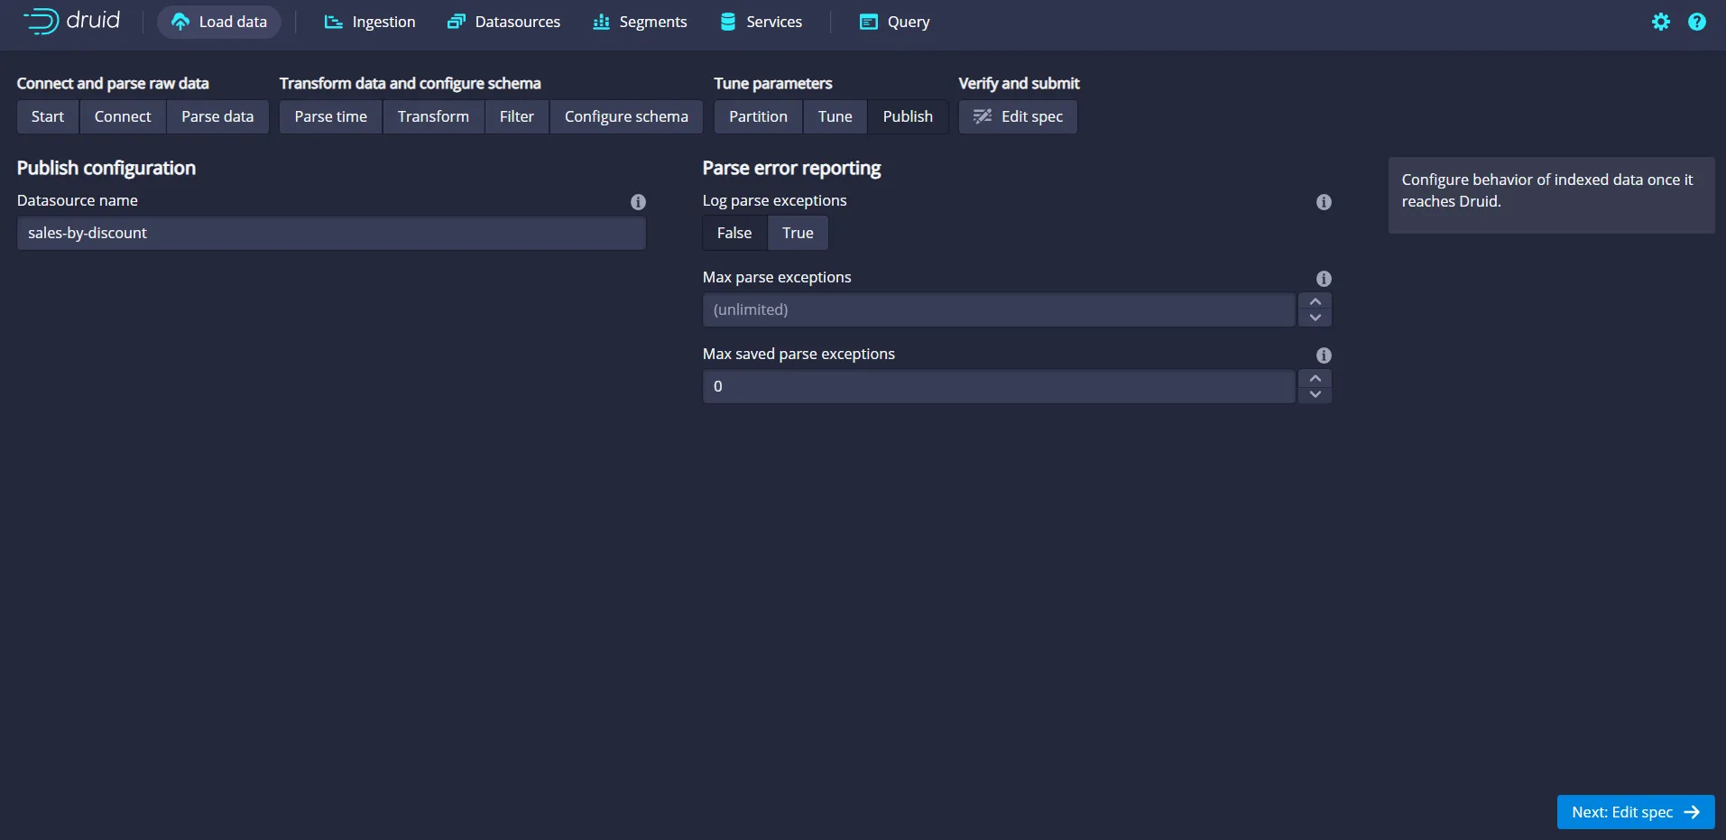Increase Max parse exceptions with up arrow

tap(1315, 302)
